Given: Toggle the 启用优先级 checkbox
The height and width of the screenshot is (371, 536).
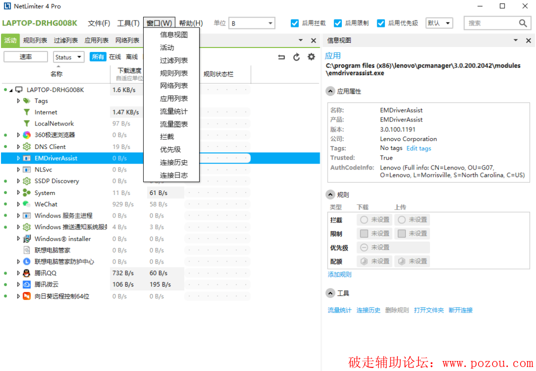Looking at the screenshot, I should pyautogui.click(x=381, y=23).
